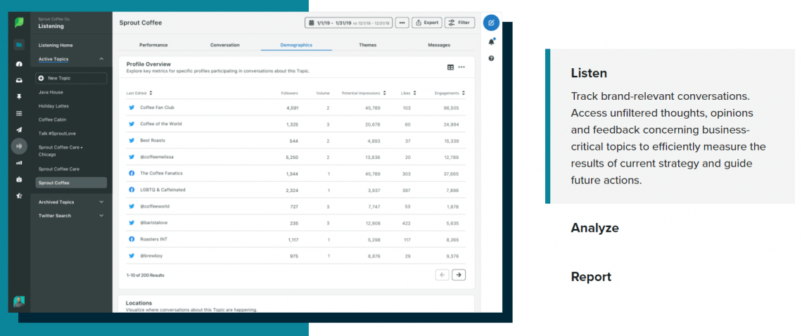Click the pin icon in left rail
The image size is (802, 336).
pyautogui.click(x=19, y=97)
